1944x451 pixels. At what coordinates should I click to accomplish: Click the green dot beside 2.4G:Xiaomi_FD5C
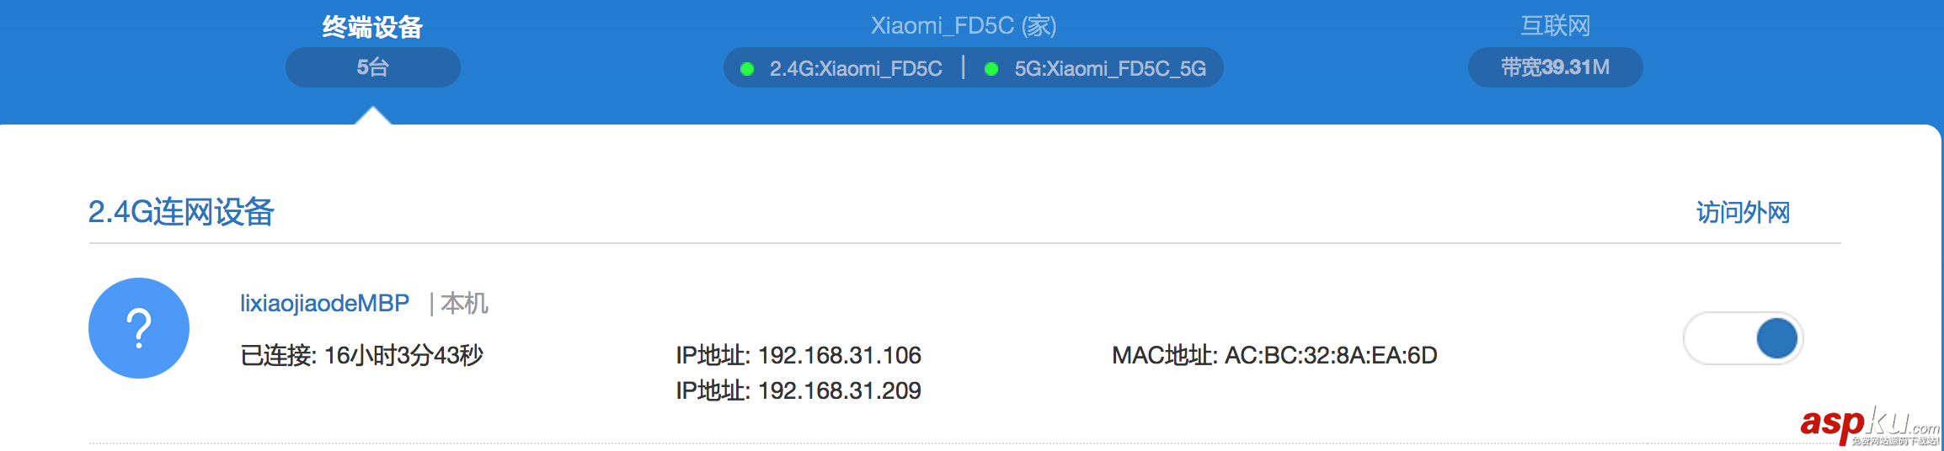click(747, 69)
